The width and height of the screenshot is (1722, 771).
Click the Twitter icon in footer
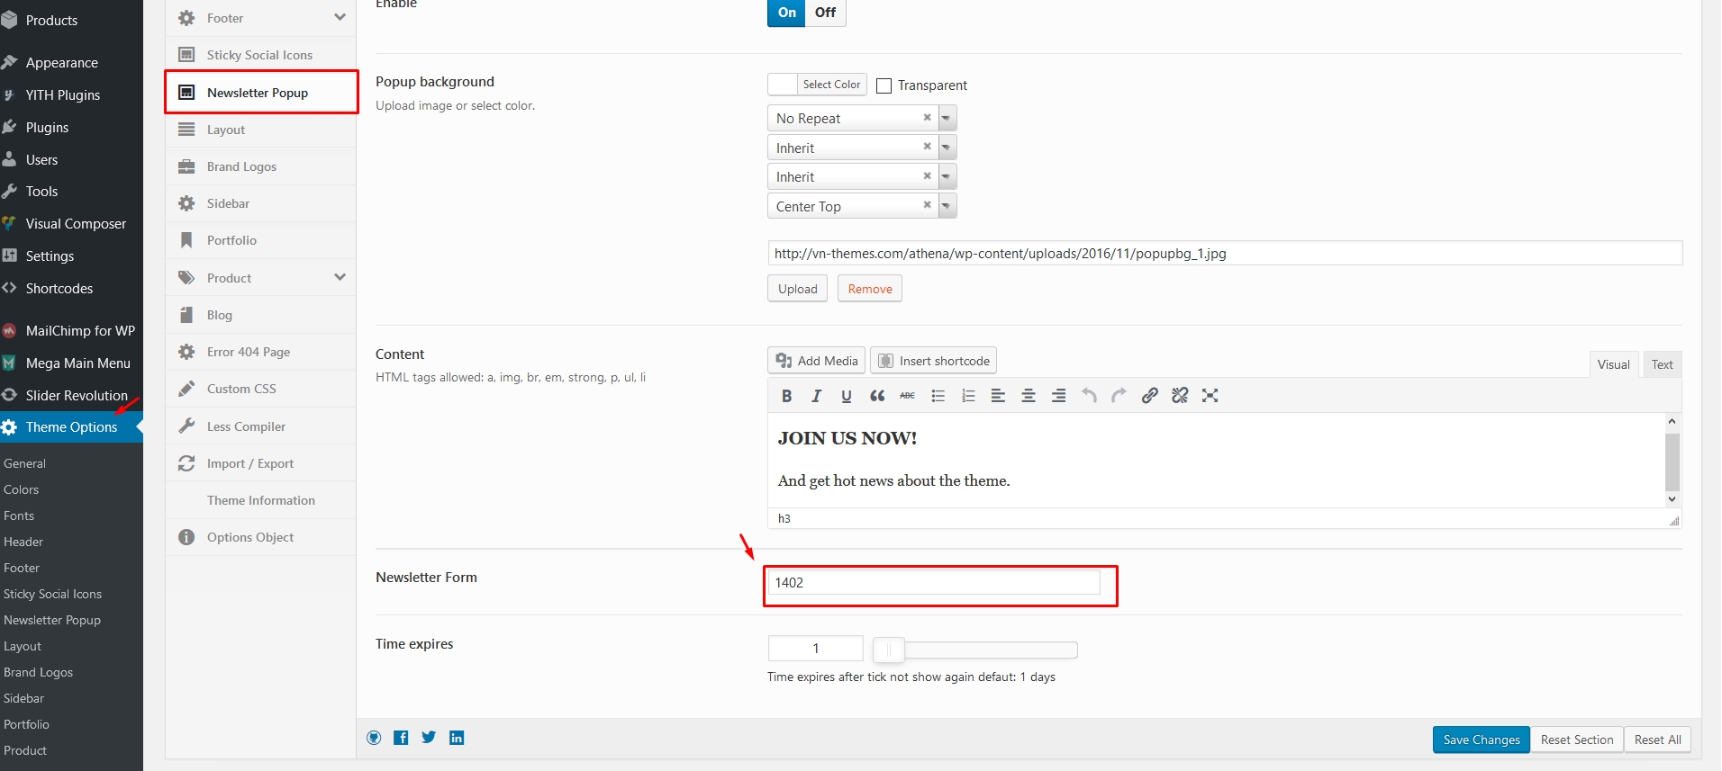coord(429,738)
